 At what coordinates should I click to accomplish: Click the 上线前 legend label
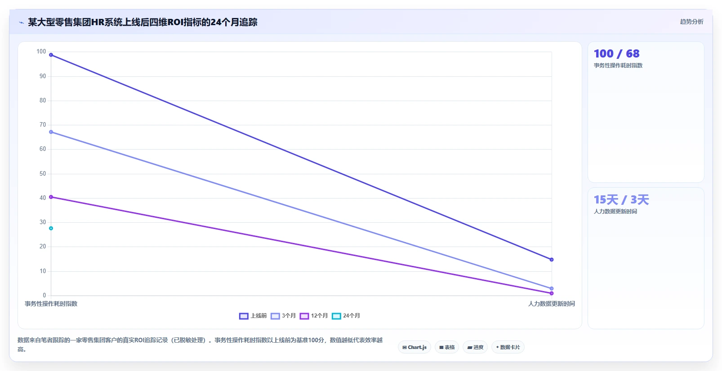(x=258, y=316)
